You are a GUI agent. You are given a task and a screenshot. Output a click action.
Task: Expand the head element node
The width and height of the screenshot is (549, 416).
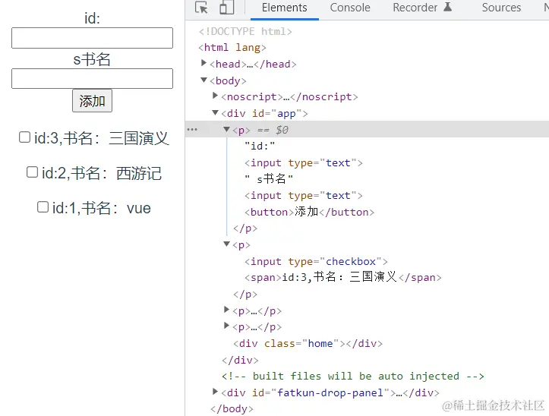204,63
